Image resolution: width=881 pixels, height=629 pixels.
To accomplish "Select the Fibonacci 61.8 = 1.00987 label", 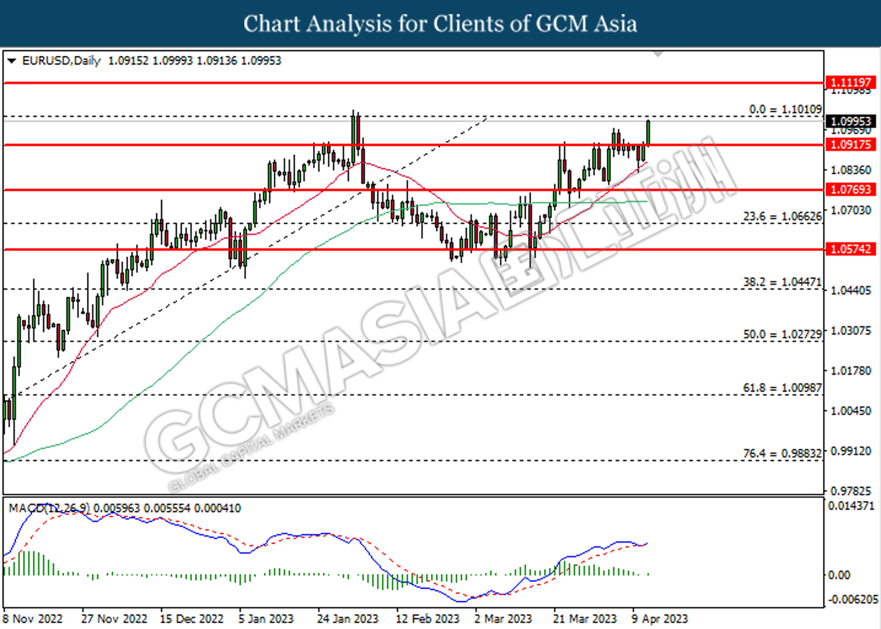I will click(782, 388).
